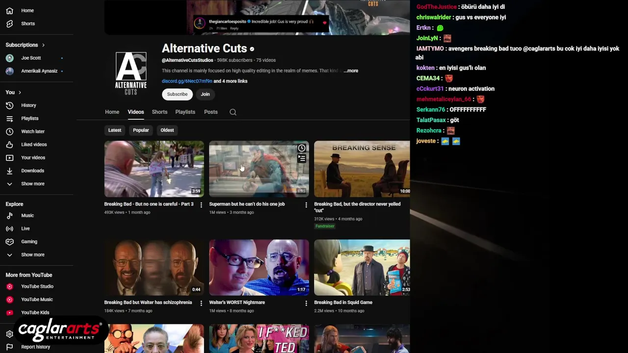Click Amerikali Aynasiz subscription avatar
This screenshot has height=353, width=628.
click(9, 71)
